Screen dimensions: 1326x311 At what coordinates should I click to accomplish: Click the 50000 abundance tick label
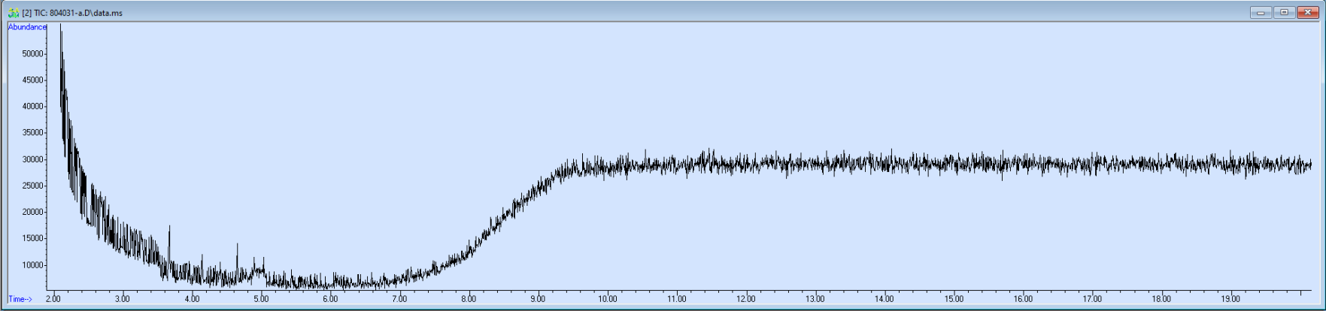[32, 54]
